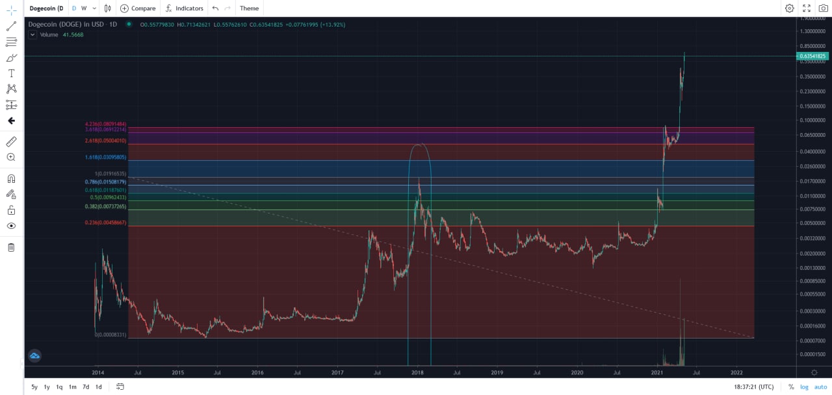Click the back arrow icon in sidebar

11,121
